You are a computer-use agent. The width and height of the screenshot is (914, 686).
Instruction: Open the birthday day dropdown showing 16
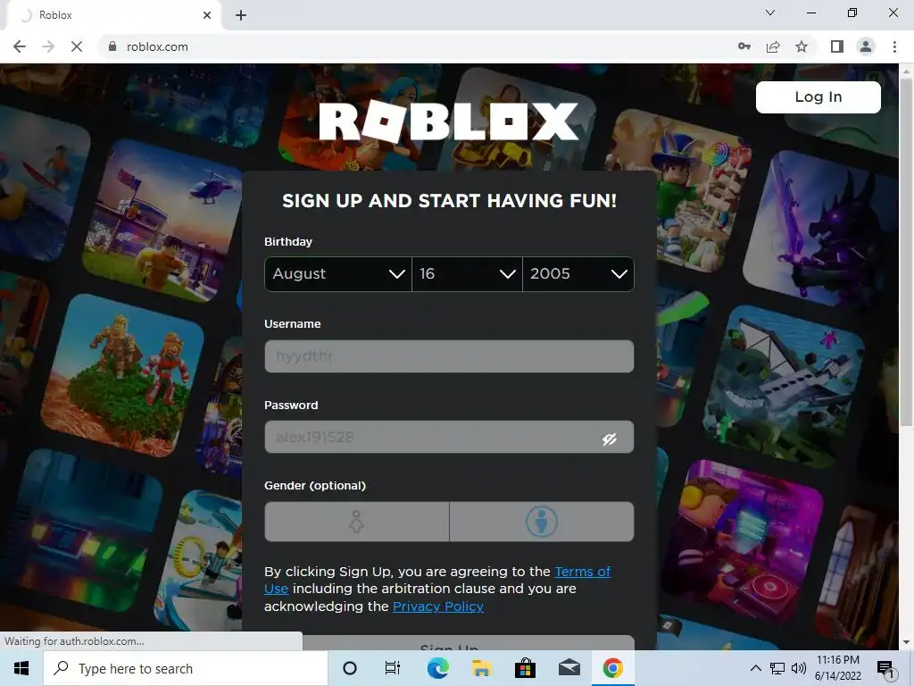(x=467, y=273)
